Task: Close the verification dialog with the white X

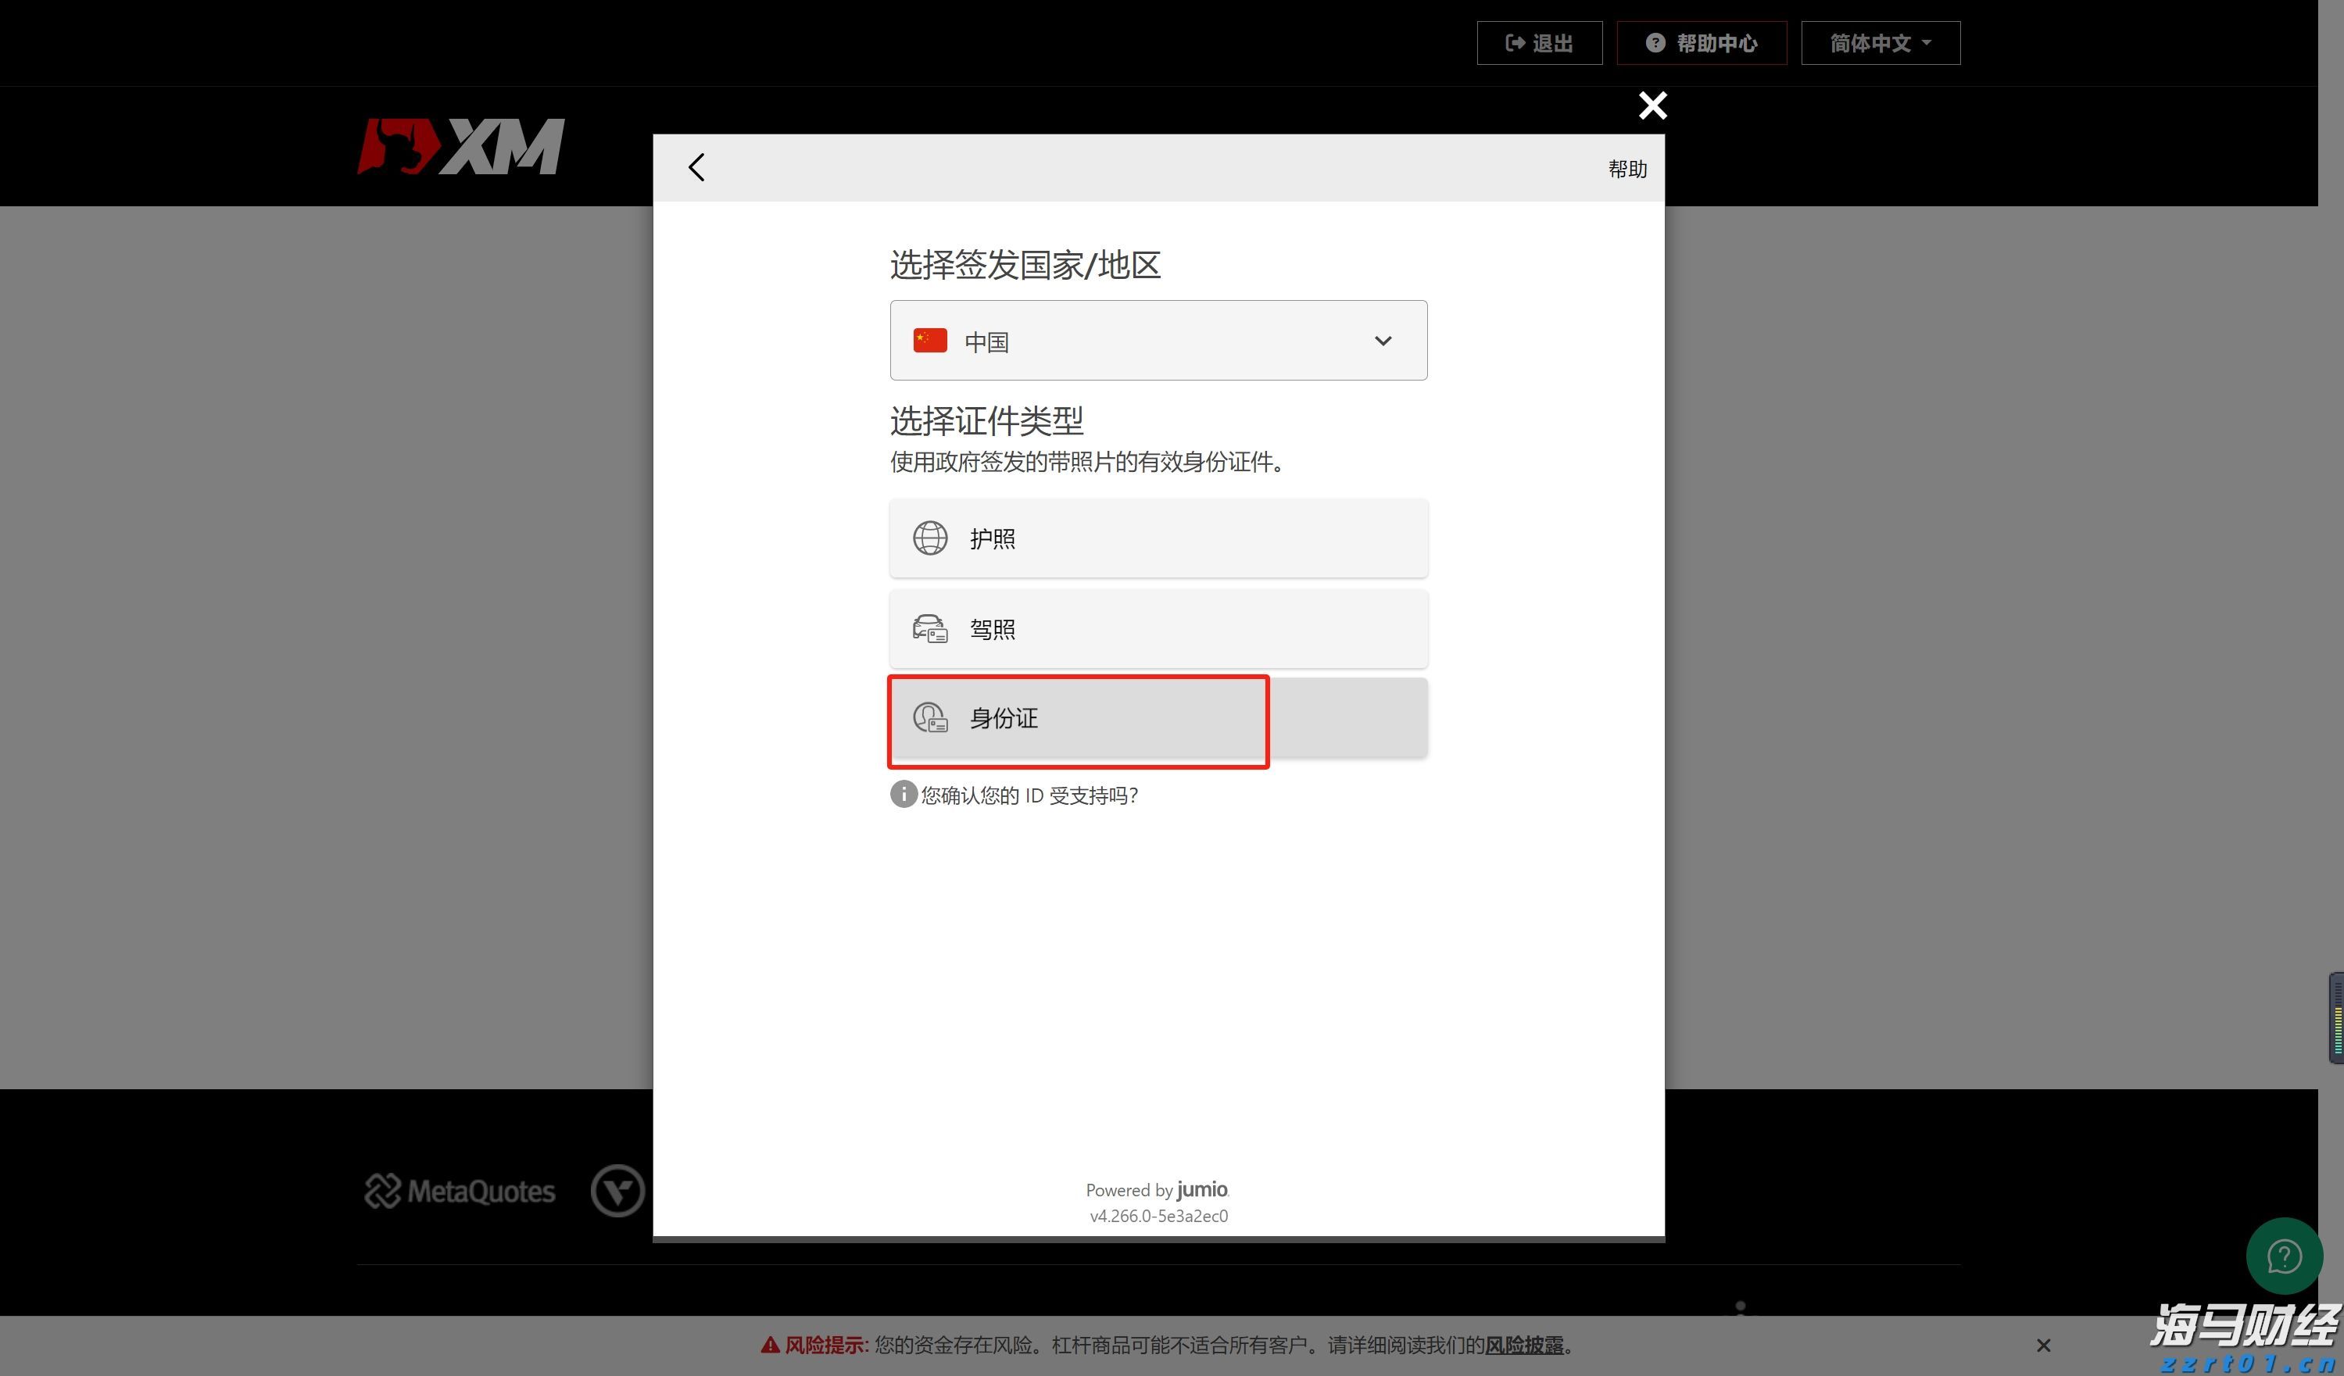Action: pos(1652,105)
